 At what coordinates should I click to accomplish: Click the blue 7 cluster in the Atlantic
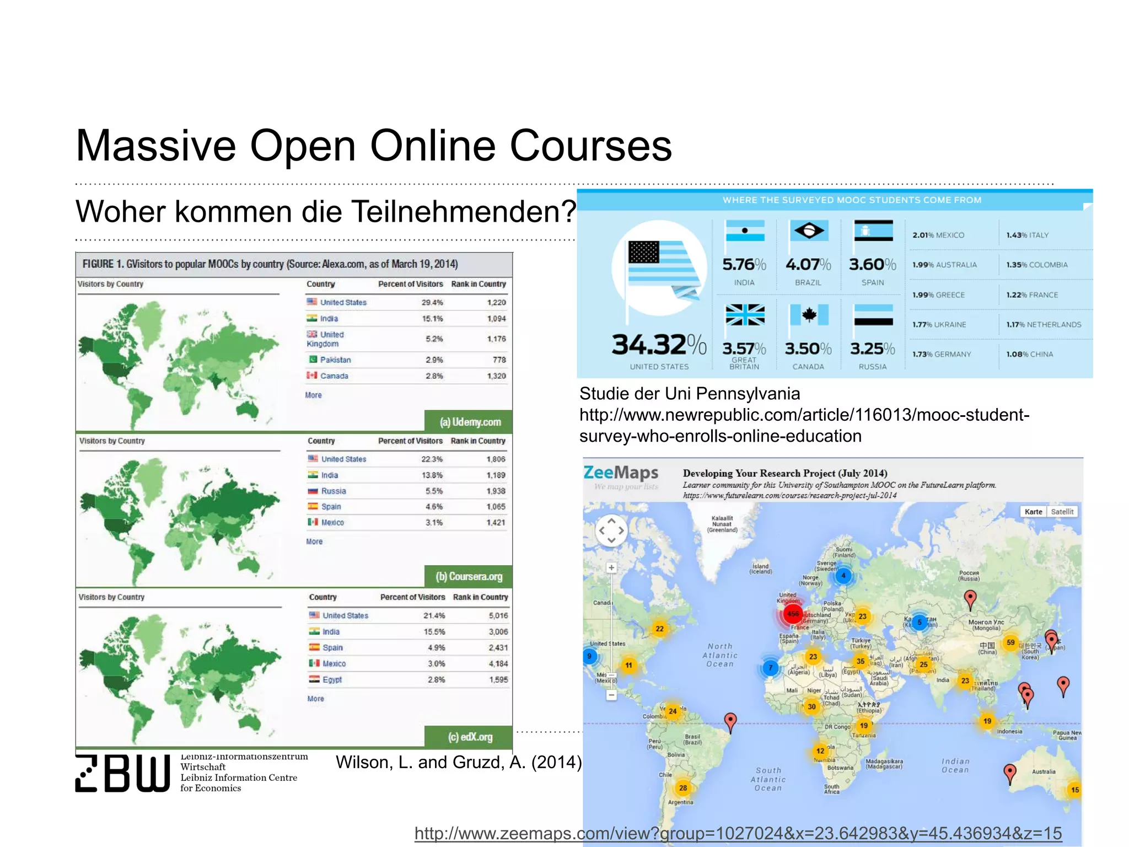point(771,668)
